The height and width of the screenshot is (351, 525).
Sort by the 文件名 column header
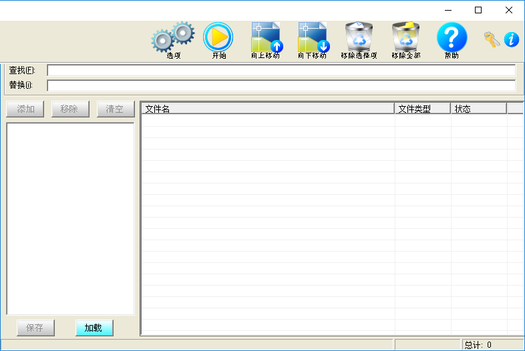(269, 109)
